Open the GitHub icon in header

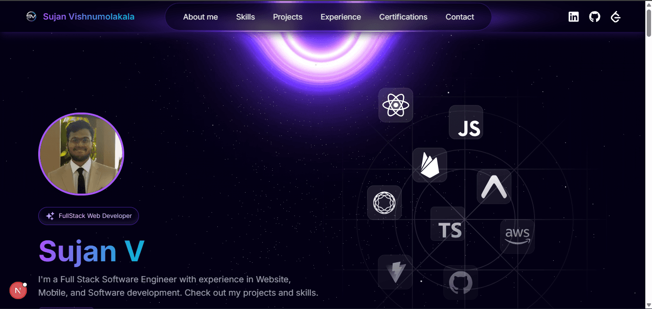pos(595,17)
